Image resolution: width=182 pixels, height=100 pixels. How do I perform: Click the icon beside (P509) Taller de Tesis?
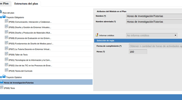(6, 54)
